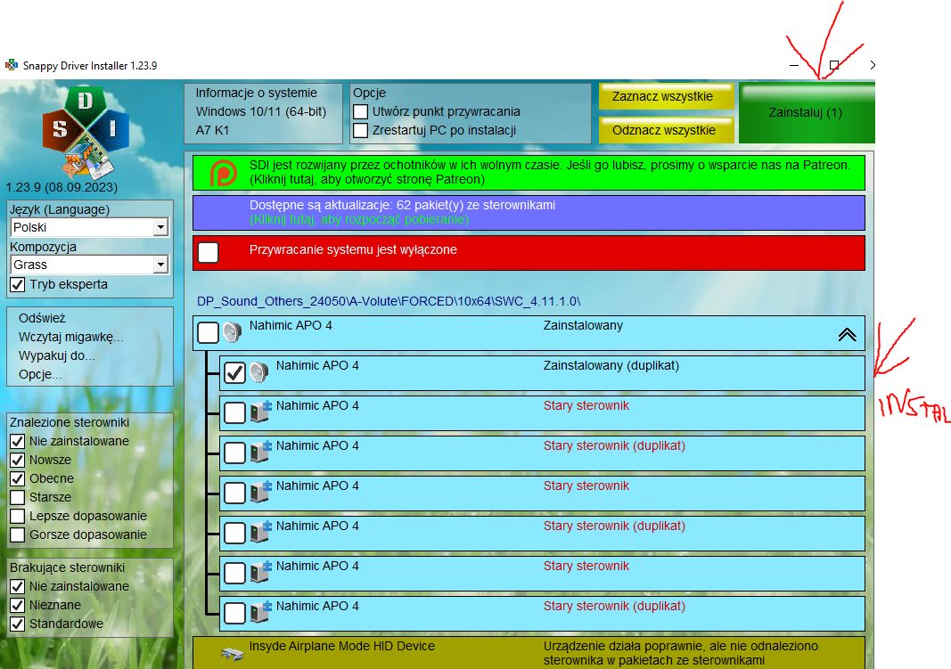Click Snappy Driver Installer title bar icon

click(x=12, y=65)
